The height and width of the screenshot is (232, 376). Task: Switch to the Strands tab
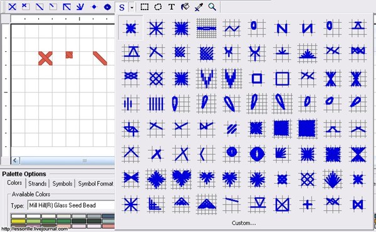point(38,183)
